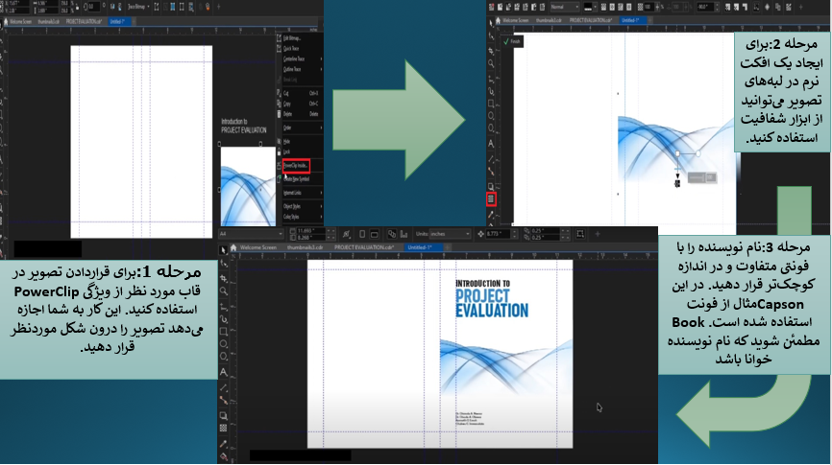Image resolution: width=832 pixels, height=465 pixels.
Task: Pick Rectangle tool in step 2 toolbox
Action: point(491,104)
